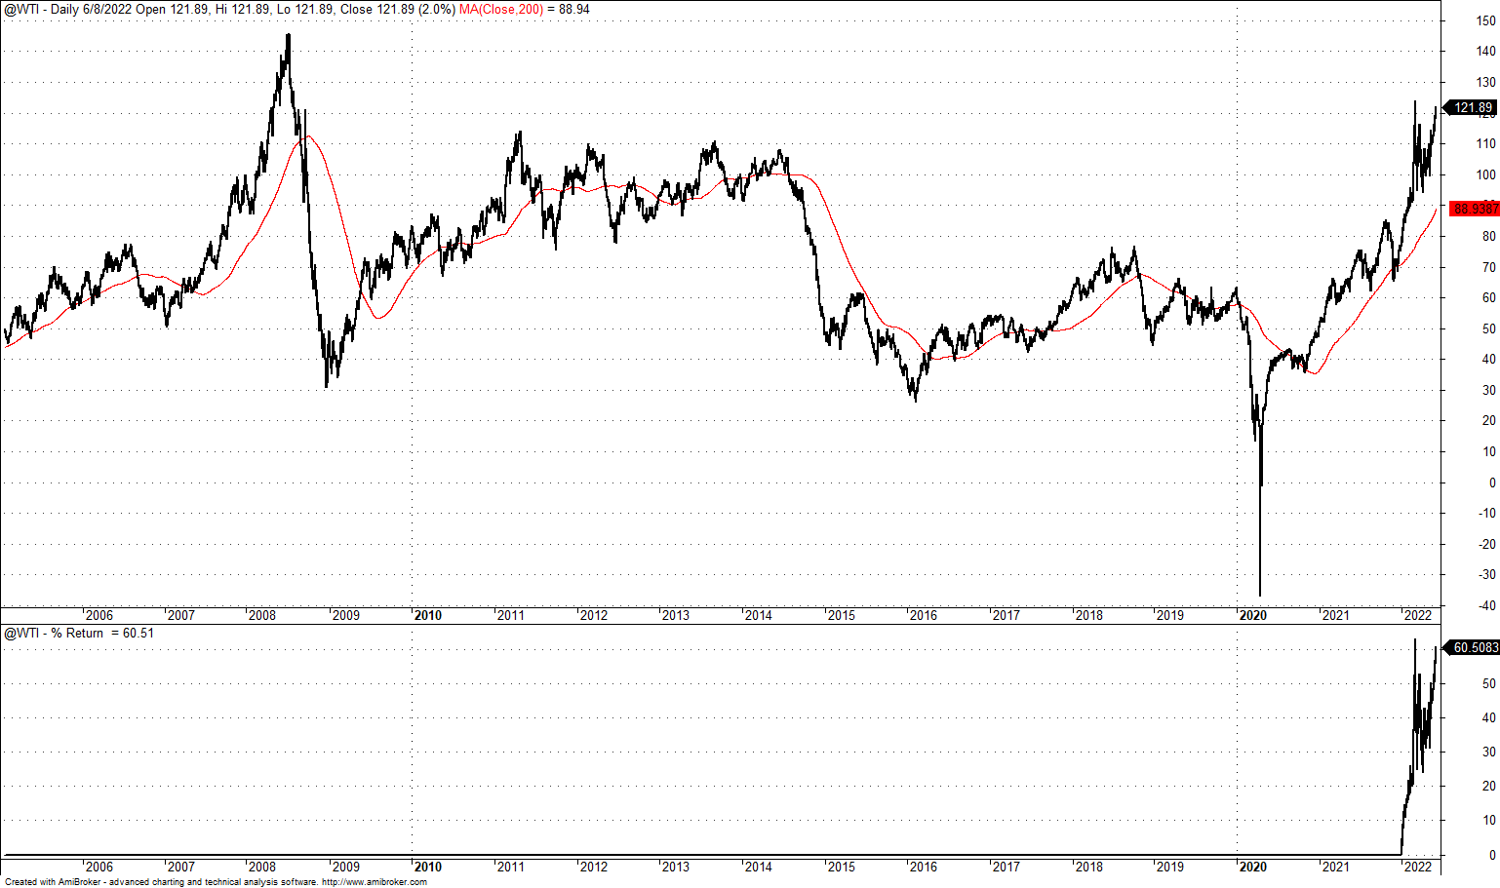The image size is (1500, 888).
Task: Click the black 60.5083 return value tag
Action: click(x=1473, y=647)
